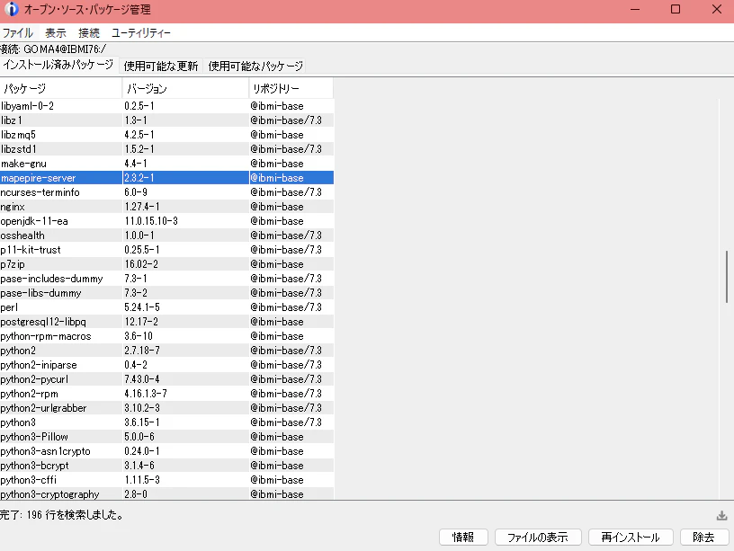734x551 pixels.
Task: Select the python3-bcrypt package row
Action: tap(166, 466)
